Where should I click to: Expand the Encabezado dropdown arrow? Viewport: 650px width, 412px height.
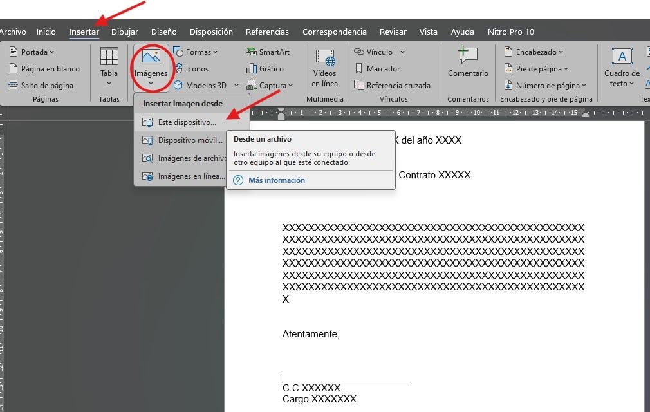pyautogui.click(x=561, y=52)
